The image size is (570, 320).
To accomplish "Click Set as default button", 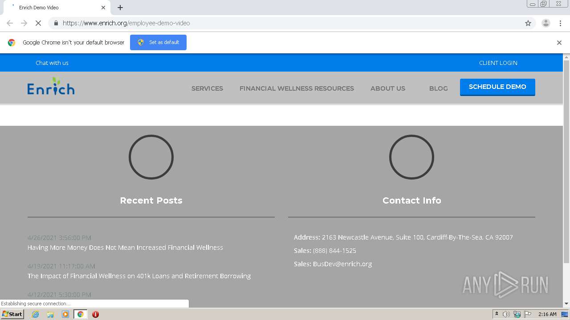I will pyautogui.click(x=158, y=43).
